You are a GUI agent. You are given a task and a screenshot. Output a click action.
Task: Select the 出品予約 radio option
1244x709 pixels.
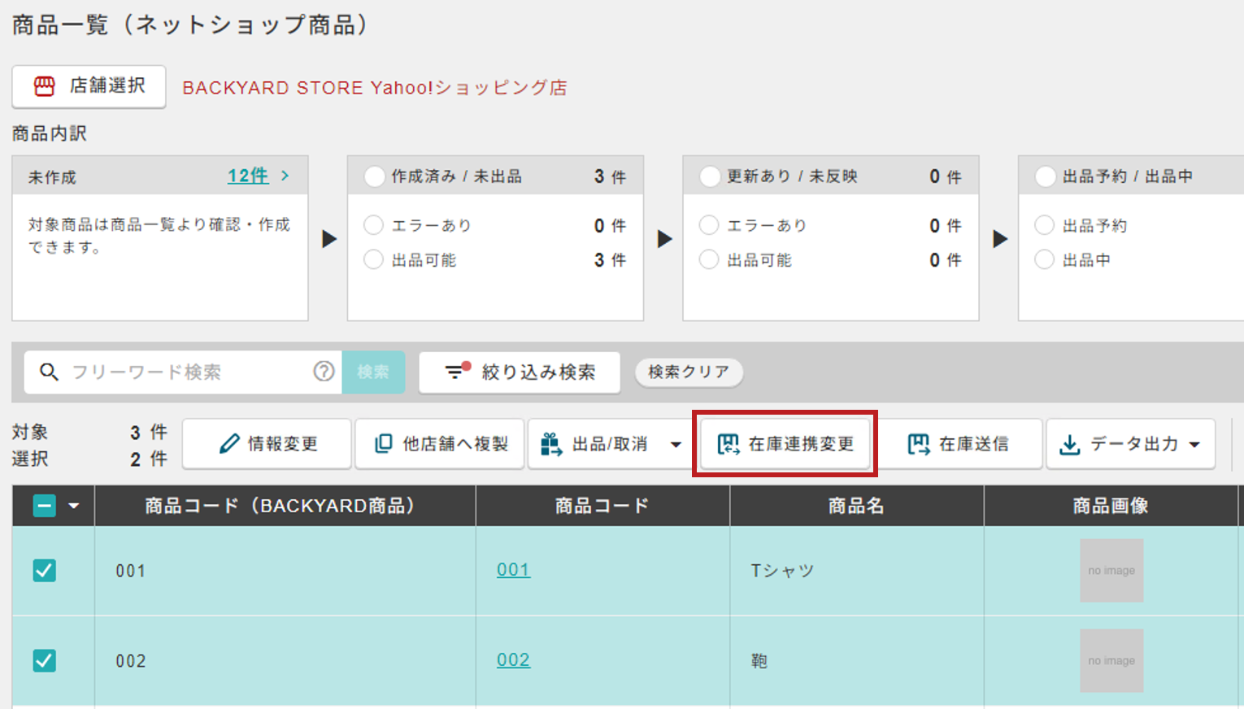[1044, 224]
